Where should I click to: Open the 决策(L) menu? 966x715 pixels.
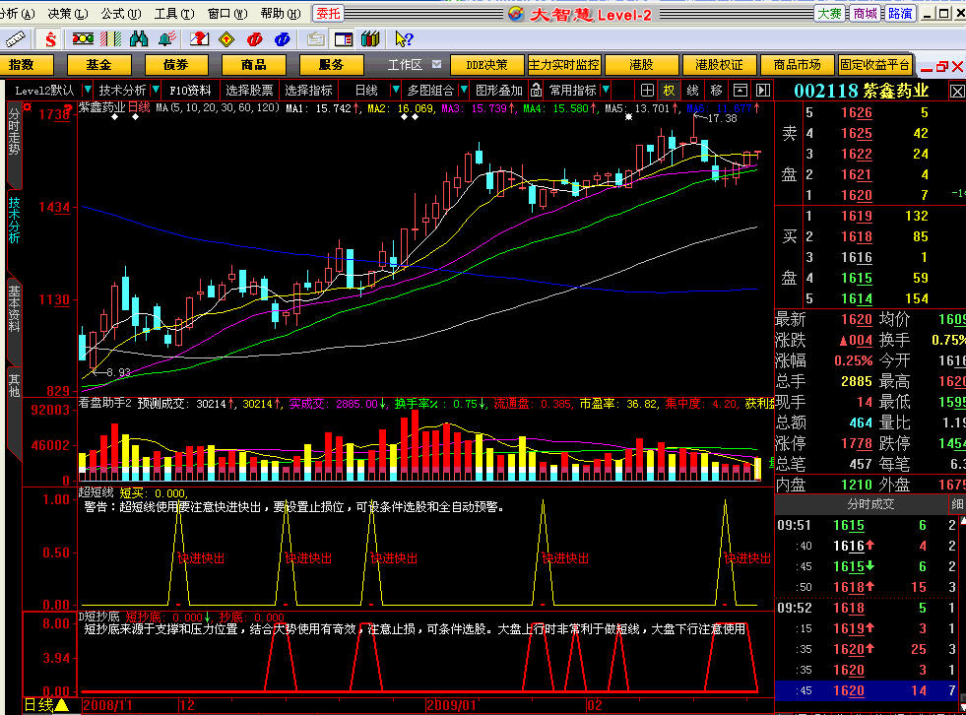point(68,13)
